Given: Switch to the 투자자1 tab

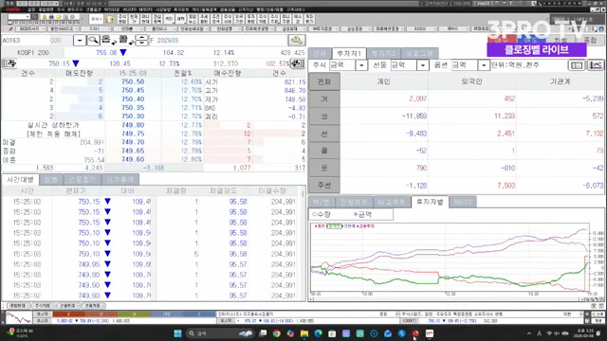Looking at the screenshot, I should click(349, 53).
